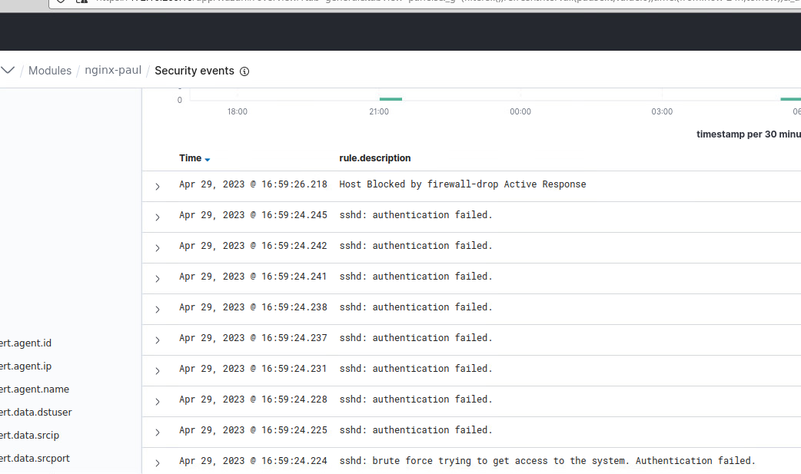Click the Security events info icon

(x=244, y=71)
